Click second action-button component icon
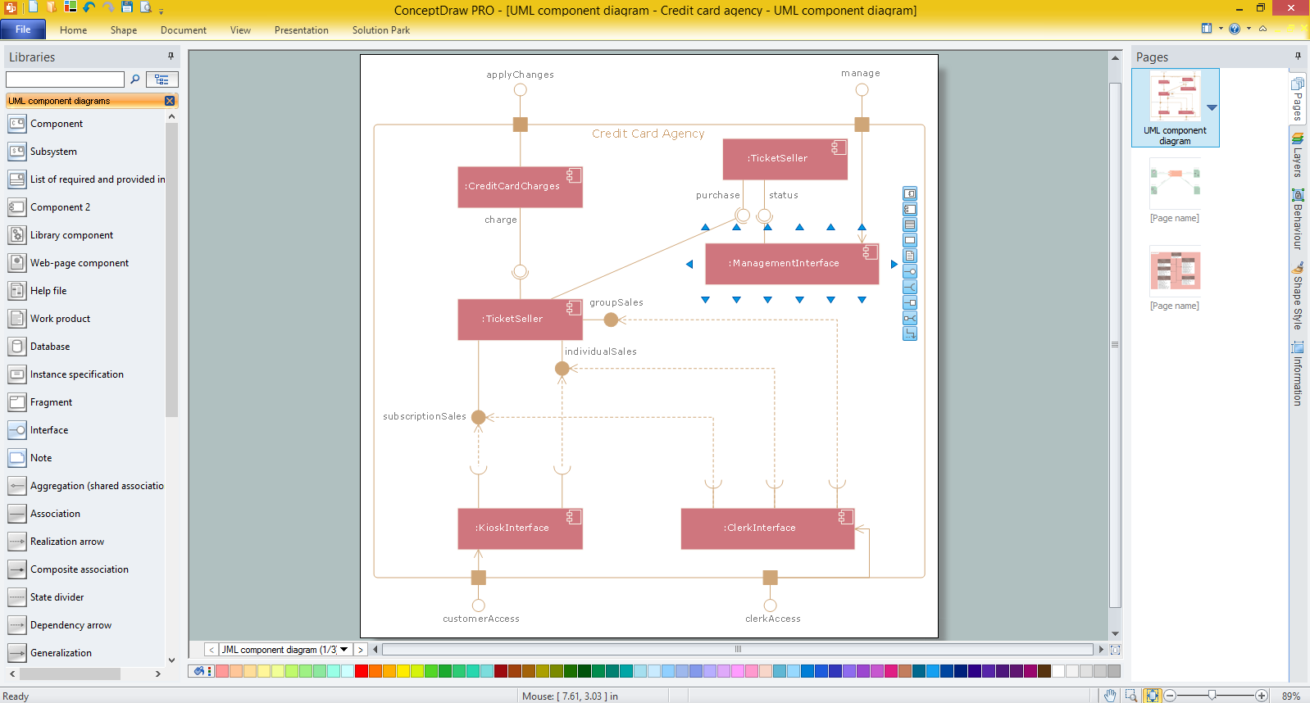Viewport: 1310px width, 703px height. point(910,209)
